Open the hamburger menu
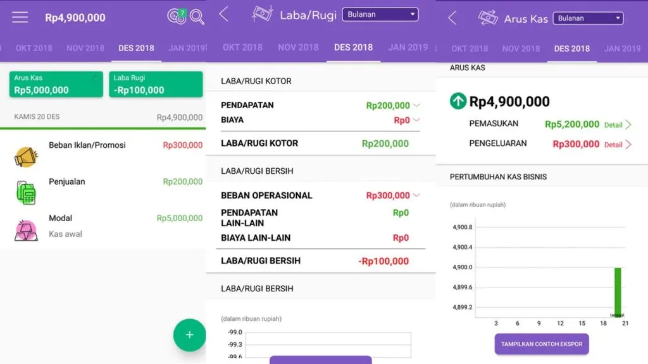The width and height of the screenshot is (648, 364). (x=20, y=17)
